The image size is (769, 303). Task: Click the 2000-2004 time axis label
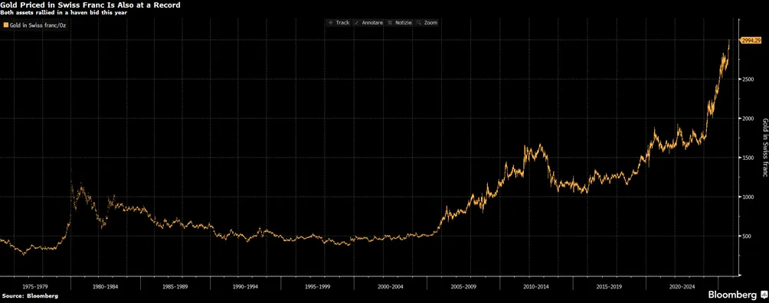pos(391,285)
